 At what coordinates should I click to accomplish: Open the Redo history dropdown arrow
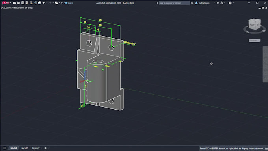53,3
